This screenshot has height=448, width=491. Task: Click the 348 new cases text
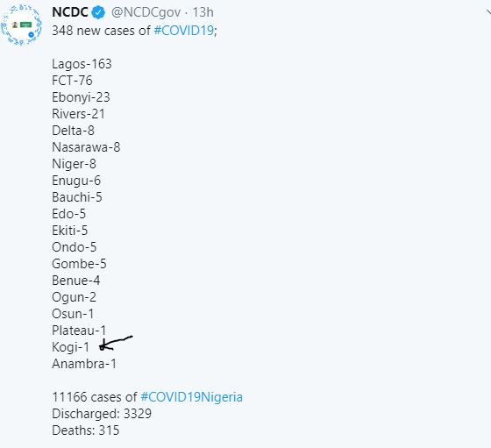(101, 31)
